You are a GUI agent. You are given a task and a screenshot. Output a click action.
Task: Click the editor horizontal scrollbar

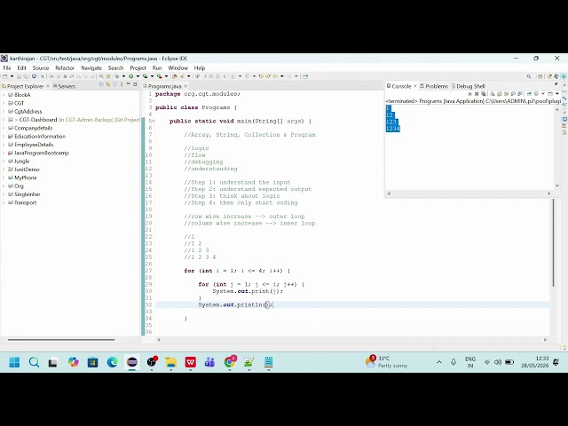pyautogui.click(x=351, y=340)
